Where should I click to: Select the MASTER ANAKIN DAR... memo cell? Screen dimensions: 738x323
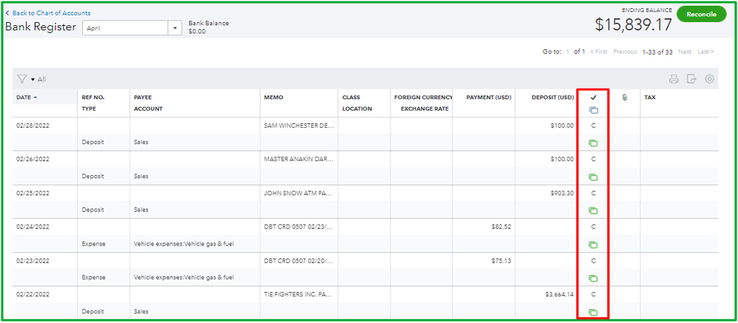coord(299,159)
